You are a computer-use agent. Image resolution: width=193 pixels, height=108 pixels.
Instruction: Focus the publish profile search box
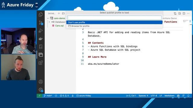114,18
